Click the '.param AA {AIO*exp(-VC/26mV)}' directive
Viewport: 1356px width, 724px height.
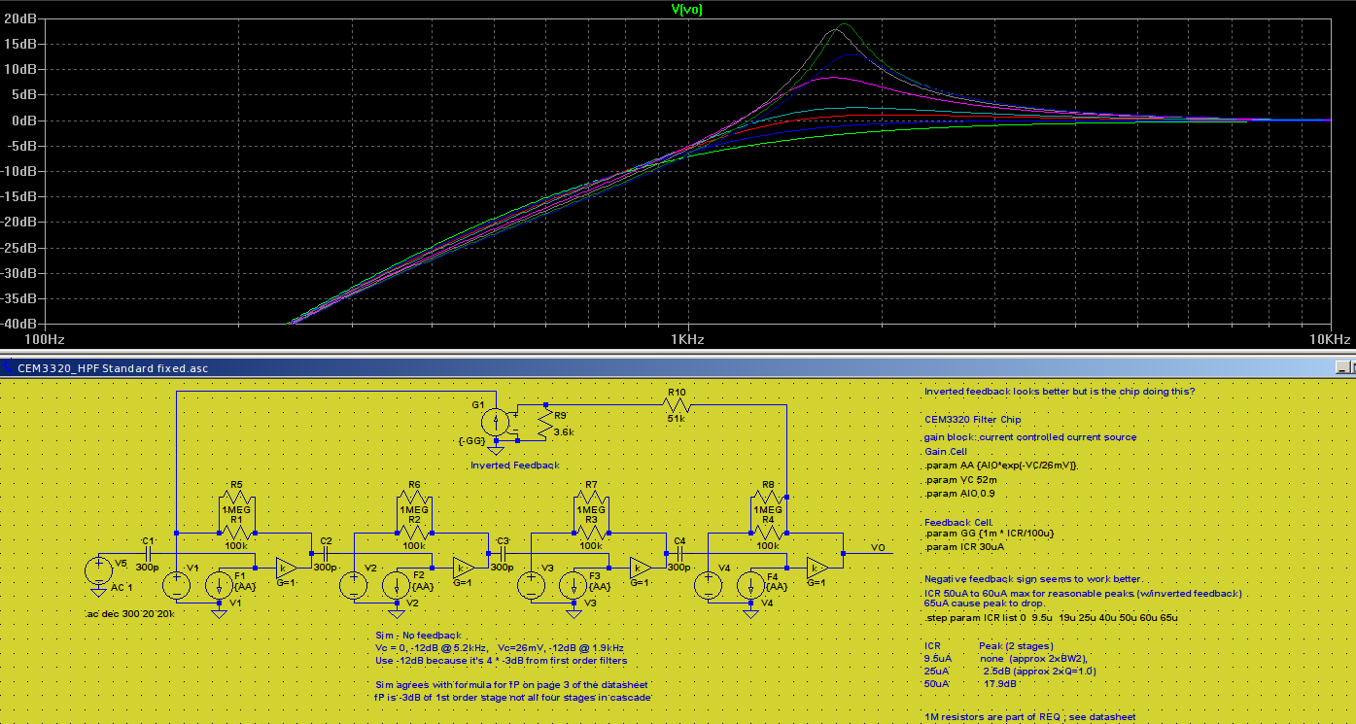point(1001,465)
